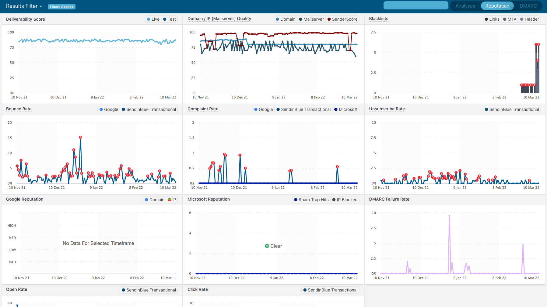Open the Results Filter dropdown
Screen dimensions: 547x307
(24, 6)
